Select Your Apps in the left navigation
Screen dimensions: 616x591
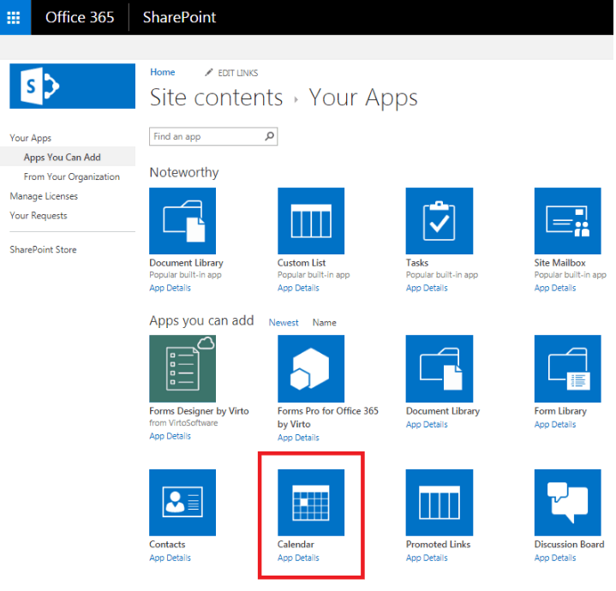(31, 138)
